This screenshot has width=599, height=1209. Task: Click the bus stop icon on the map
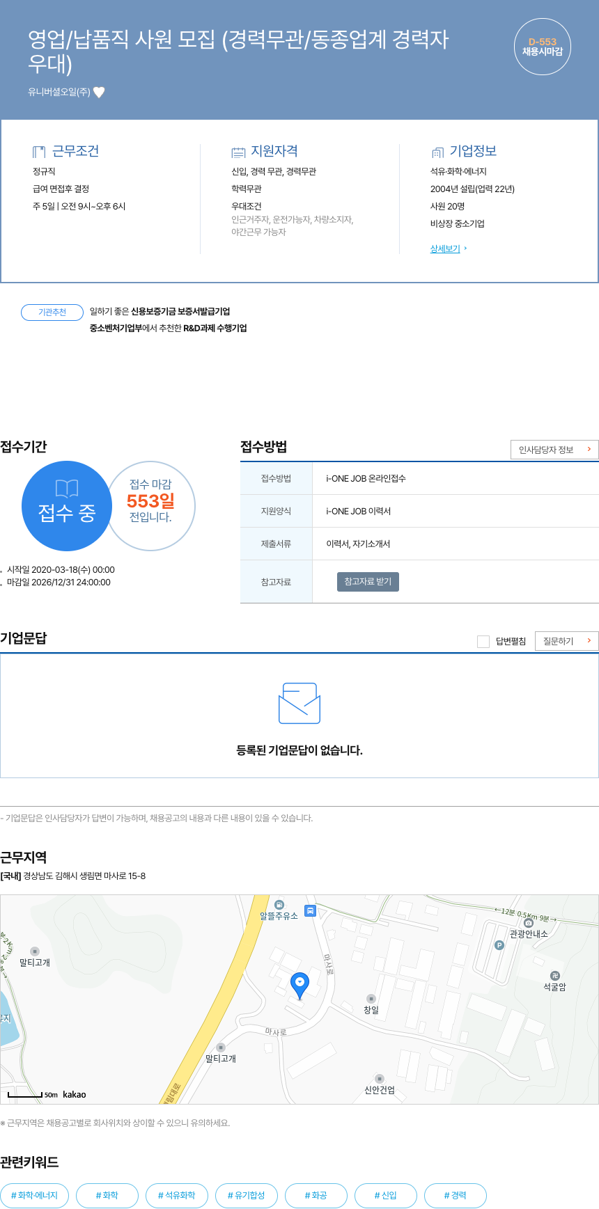(311, 910)
